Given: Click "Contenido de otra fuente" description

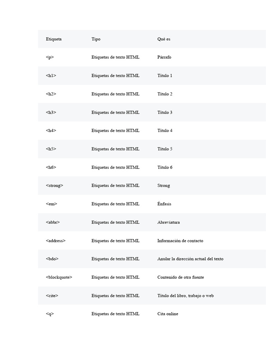Looking at the screenshot, I should click(180, 277).
